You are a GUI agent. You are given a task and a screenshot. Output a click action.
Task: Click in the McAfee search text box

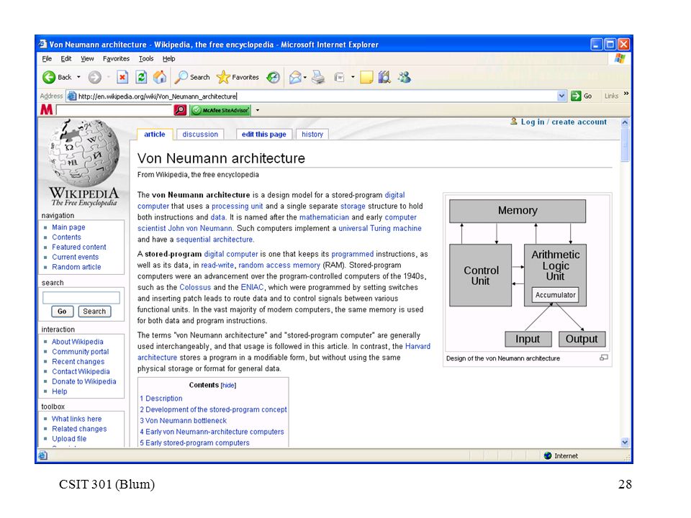pos(114,110)
